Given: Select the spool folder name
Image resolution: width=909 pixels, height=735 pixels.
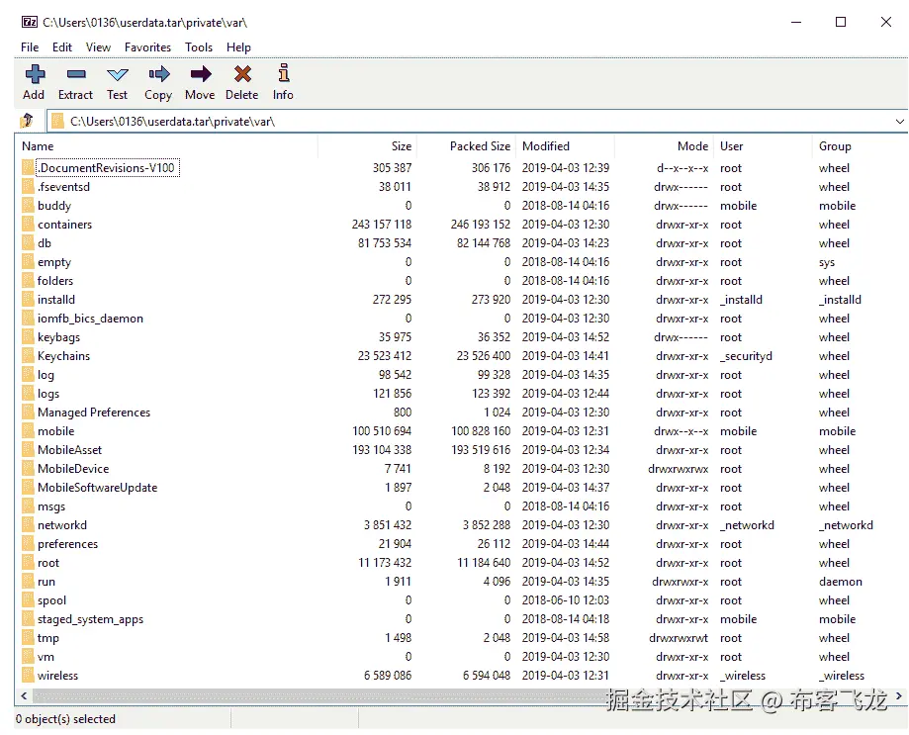Looking at the screenshot, I should pos(52,599).
